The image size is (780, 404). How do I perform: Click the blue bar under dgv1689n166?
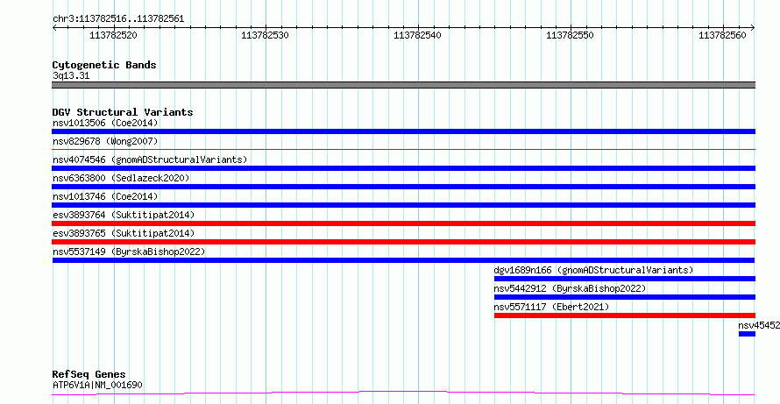(625, 279)
